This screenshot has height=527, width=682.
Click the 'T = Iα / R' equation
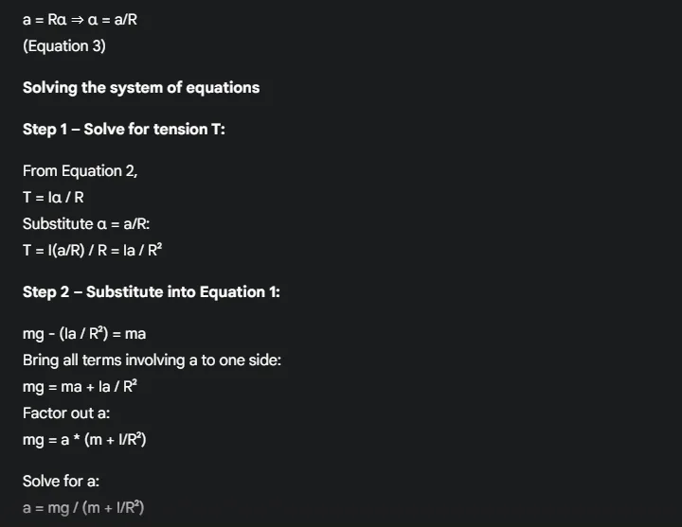(59, 198)
